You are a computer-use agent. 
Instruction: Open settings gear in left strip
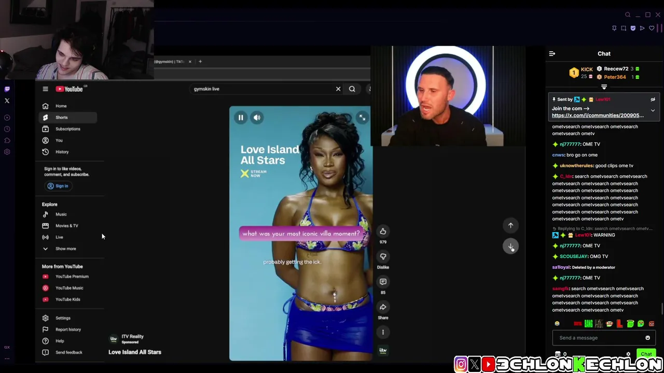point(7,152)
